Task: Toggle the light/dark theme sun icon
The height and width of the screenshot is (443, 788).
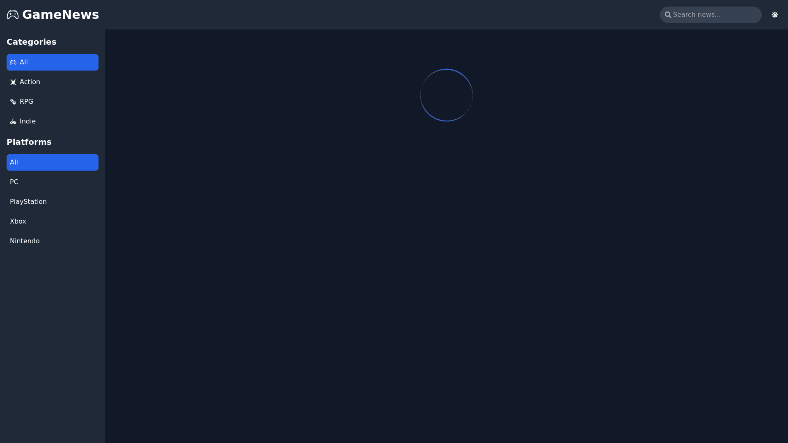Action: click(x=775, y=15)
